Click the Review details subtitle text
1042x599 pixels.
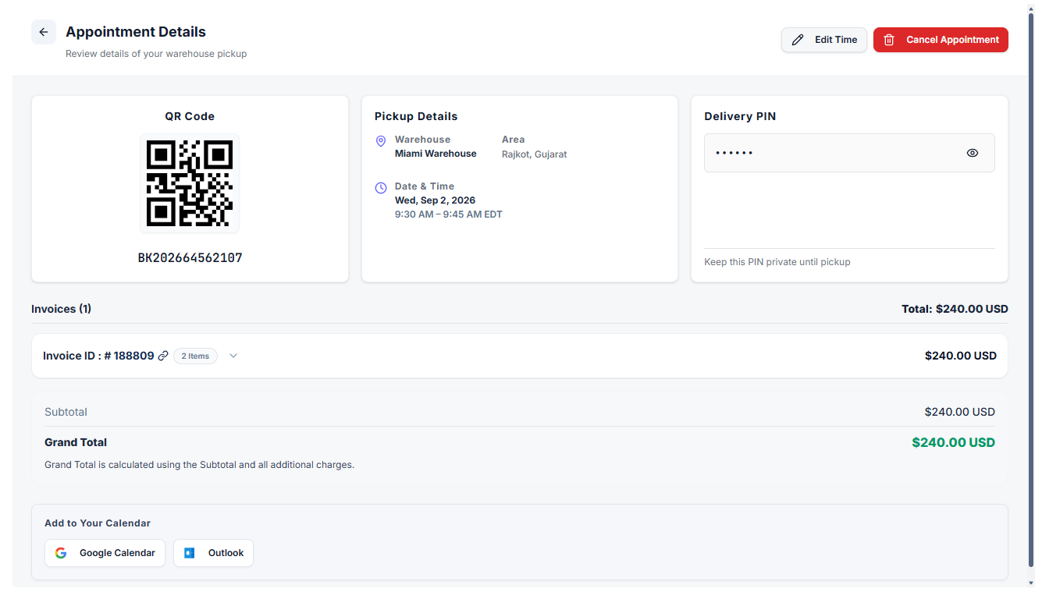(156, 54)
